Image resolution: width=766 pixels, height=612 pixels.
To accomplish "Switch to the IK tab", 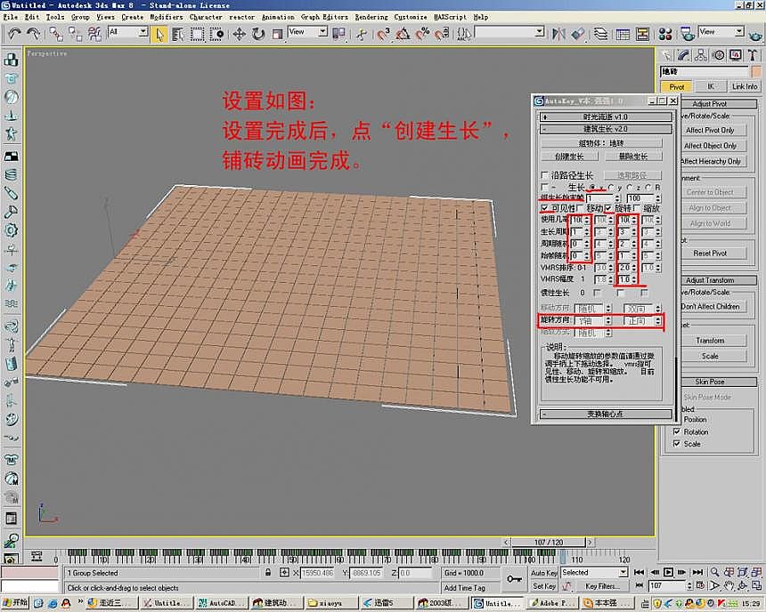I will click(710, 86).
